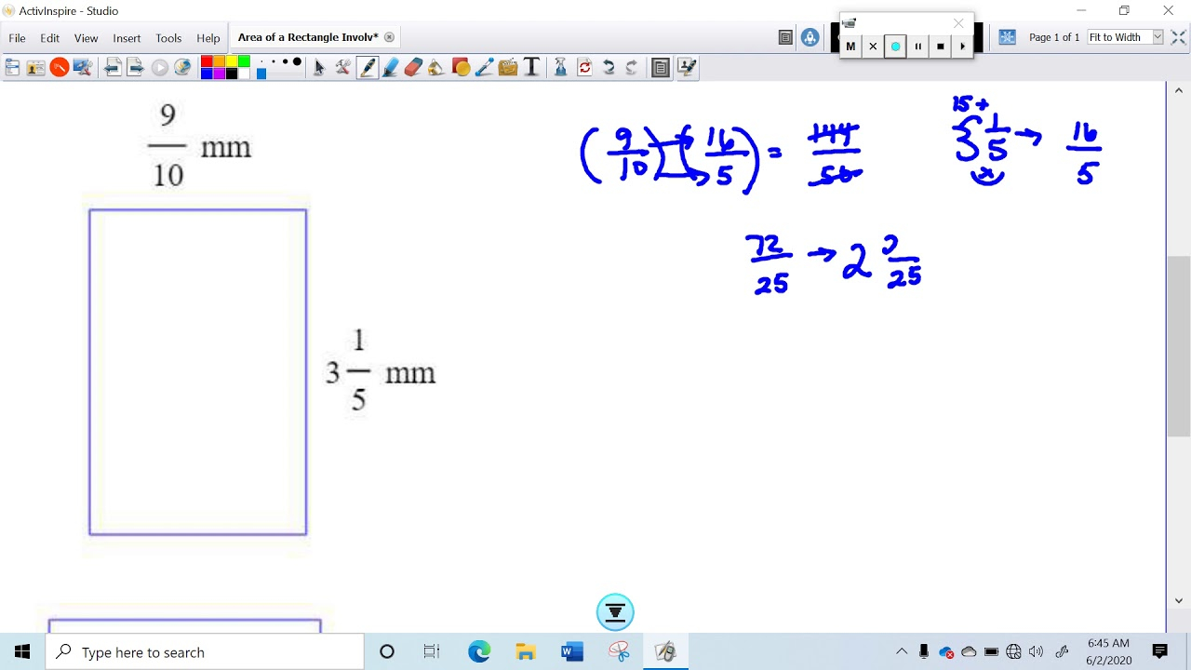Select the Highlighter tool
The width and height of the screenshot is (1191, 670).
coord(391,67)
